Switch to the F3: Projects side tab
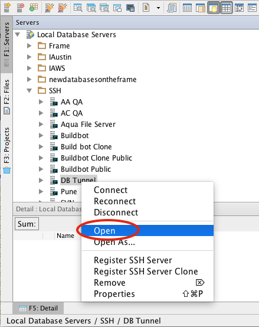This screenshot has height=327, width=259. coord(6,150)
